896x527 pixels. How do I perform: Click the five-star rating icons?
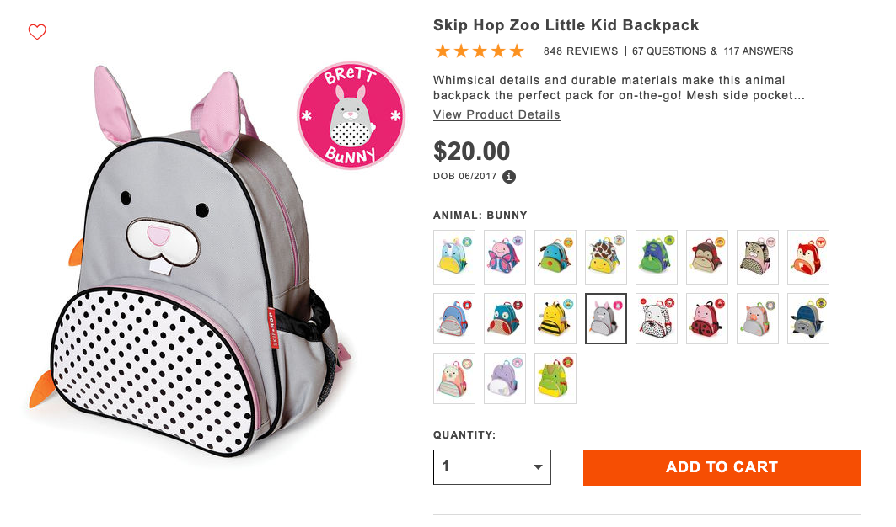[x=480, y=51]
